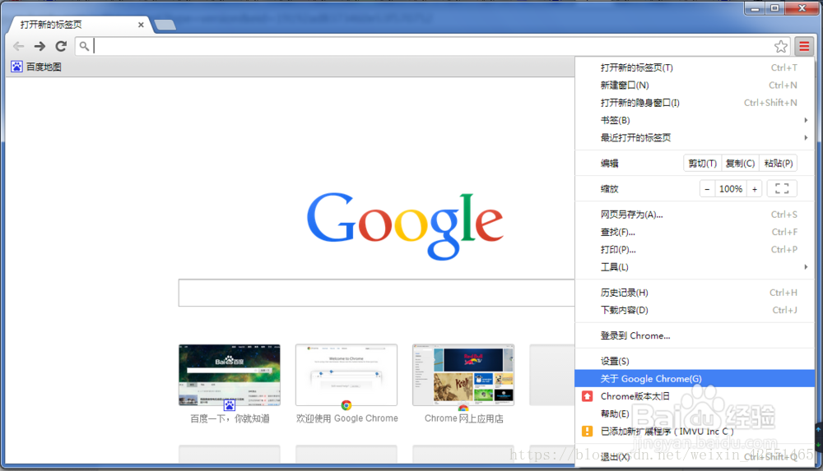Select 打开新的标签页(T) menu item
The image size is (823, 471).
point(695,67)
